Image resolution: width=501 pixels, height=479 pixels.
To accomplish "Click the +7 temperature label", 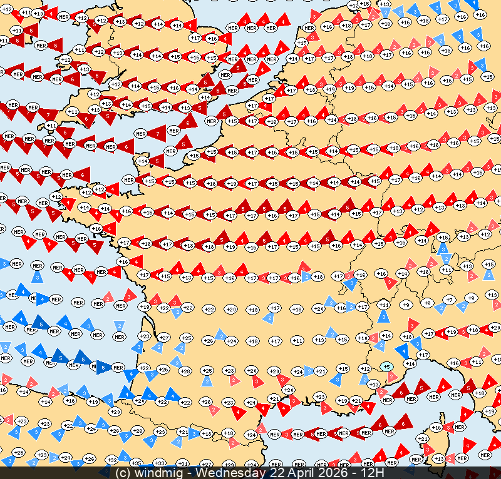I will click(x=448, y=300).
